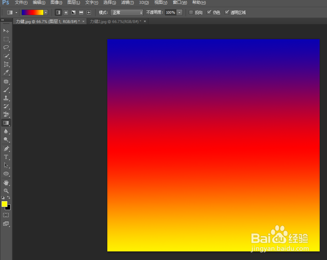Select the Ellipse shape tool
The image size is (327, 260).
point(6,173)
